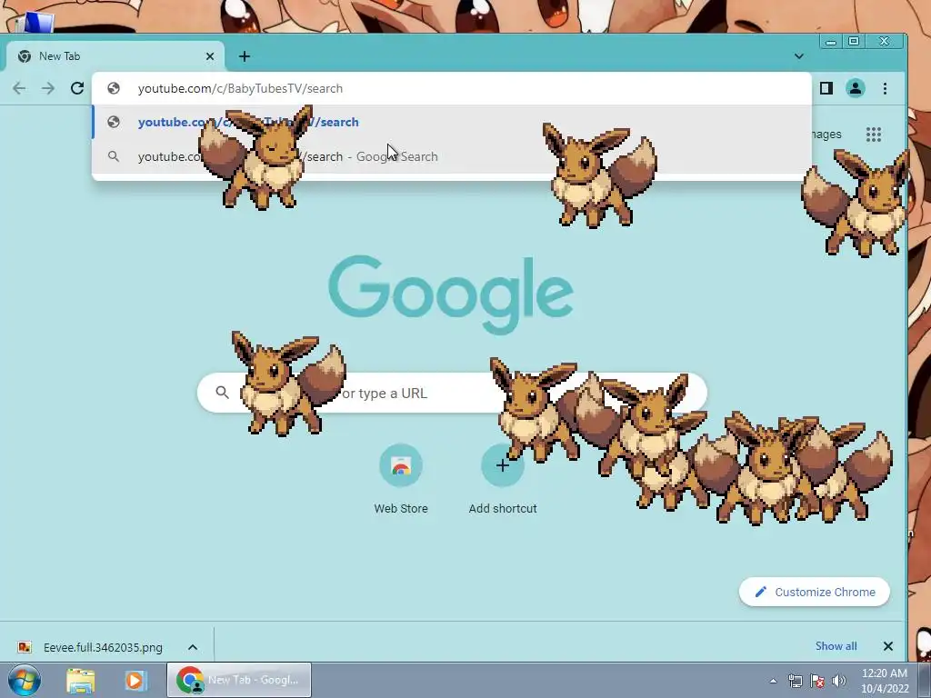Image resolution: width=931 pixels, height=698 pixels.
Task: Show hidden system tray icons
Action: pos(773,682)
